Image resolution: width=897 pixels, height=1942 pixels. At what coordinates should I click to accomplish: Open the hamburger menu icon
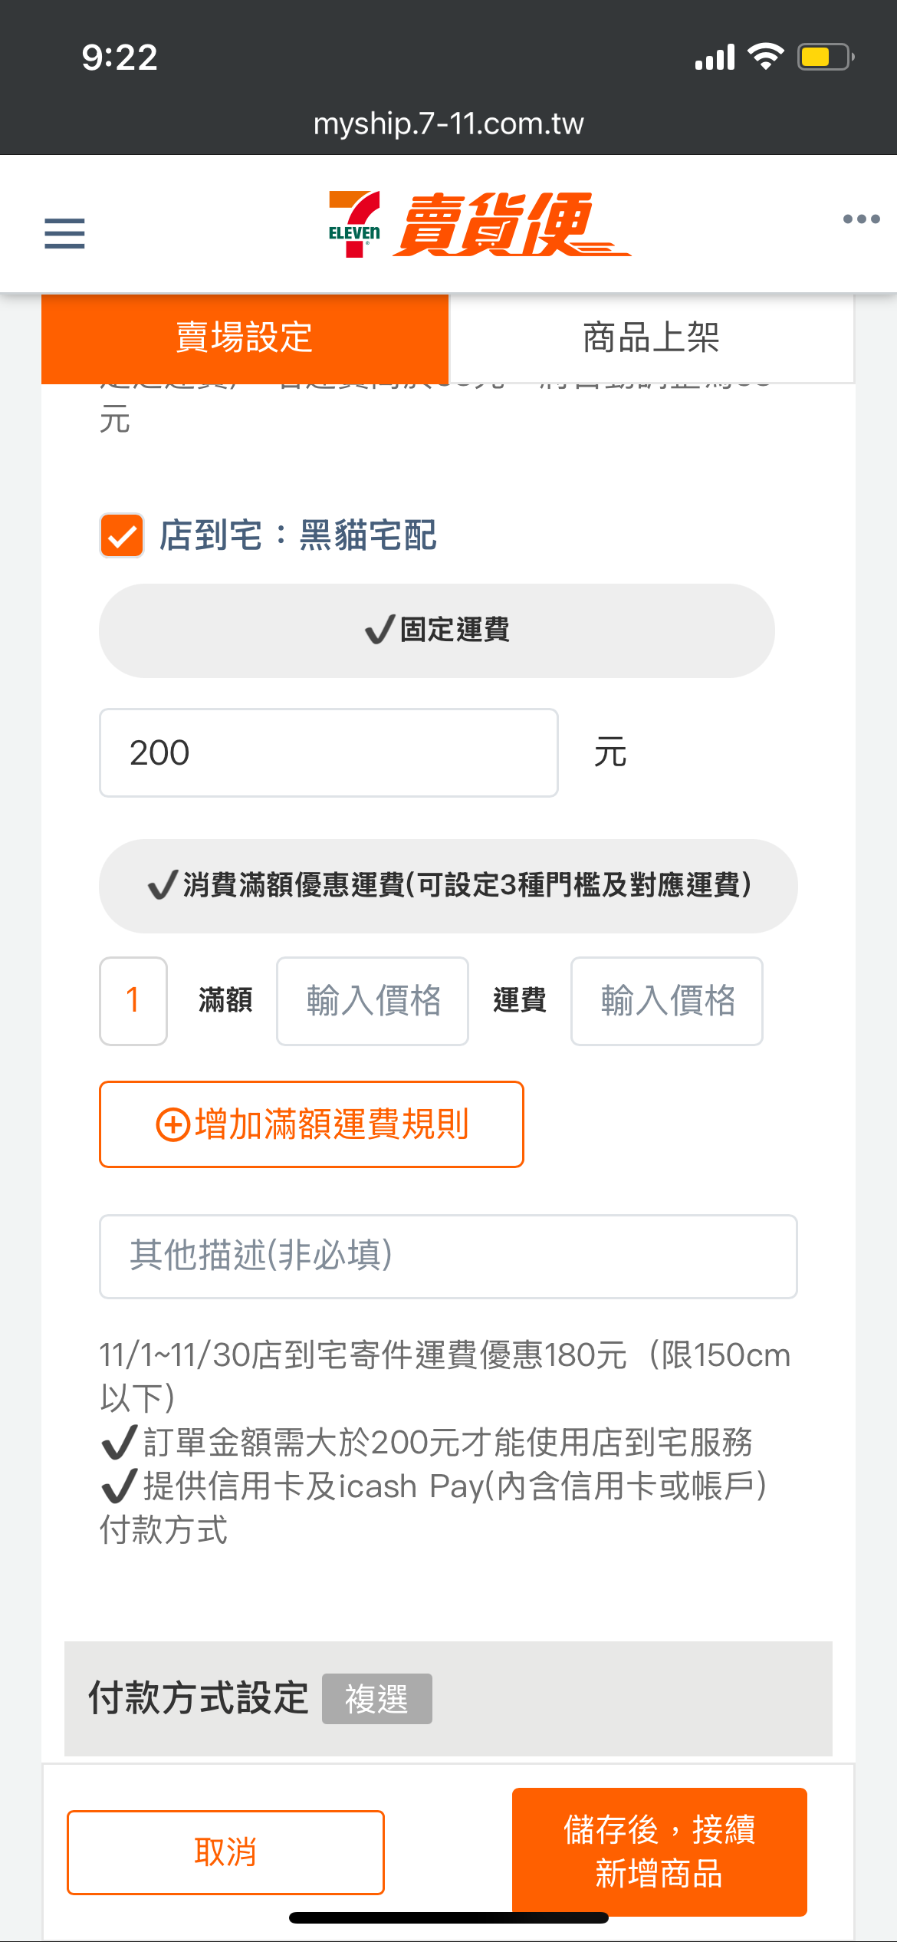click(64, 233)
